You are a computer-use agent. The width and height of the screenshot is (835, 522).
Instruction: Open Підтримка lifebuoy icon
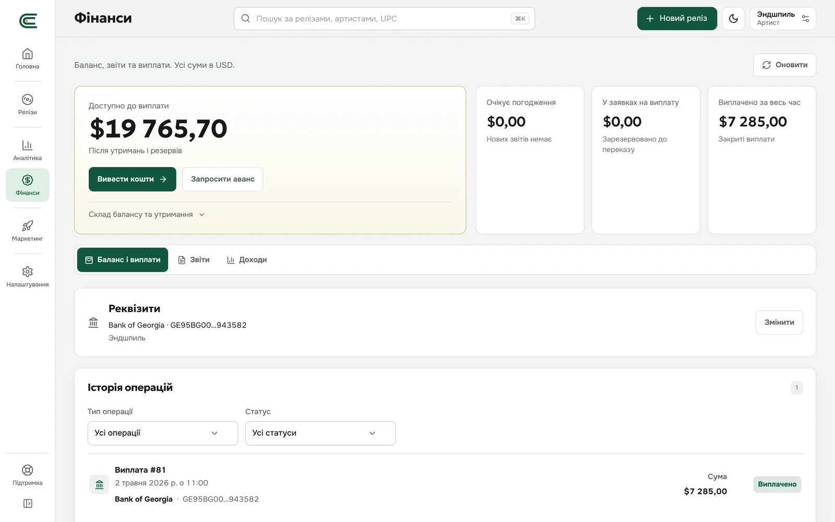click(x=28, y=470)
